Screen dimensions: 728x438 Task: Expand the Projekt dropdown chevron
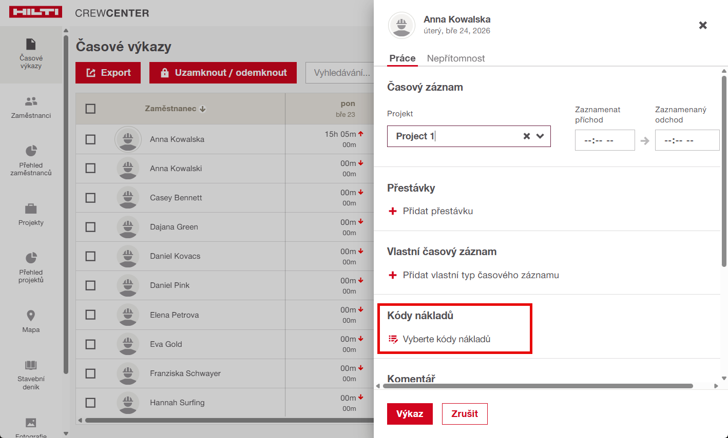click(540, 136)
